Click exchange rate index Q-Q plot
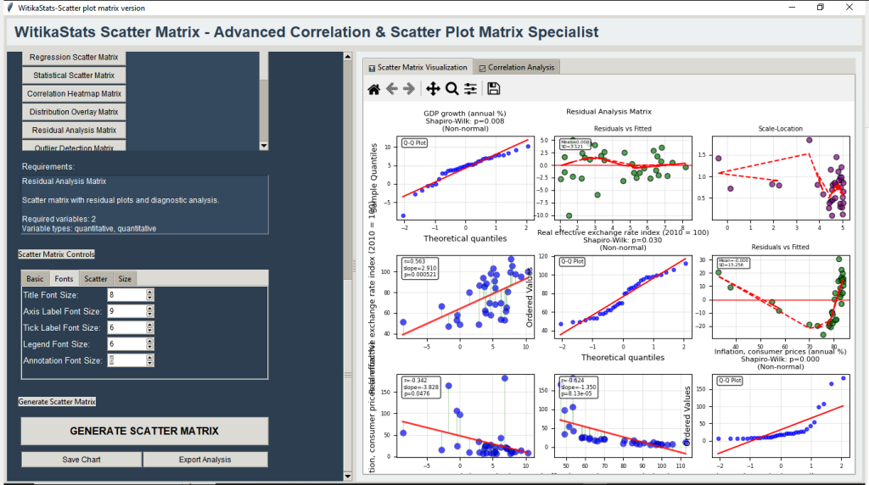 point(623,297)
